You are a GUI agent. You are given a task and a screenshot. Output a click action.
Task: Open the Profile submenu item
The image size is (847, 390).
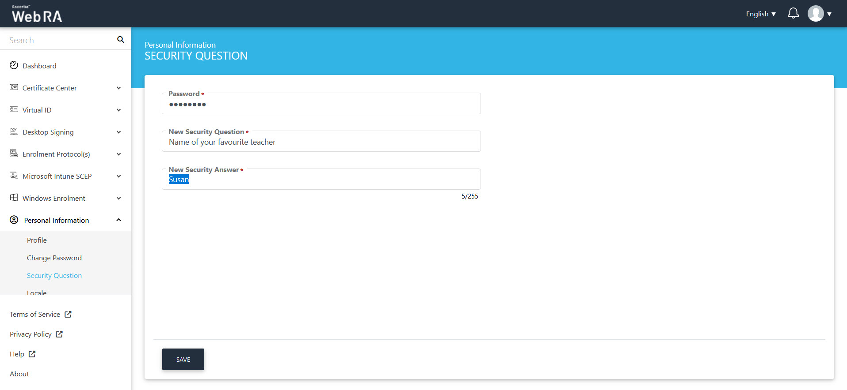(37, 240)
